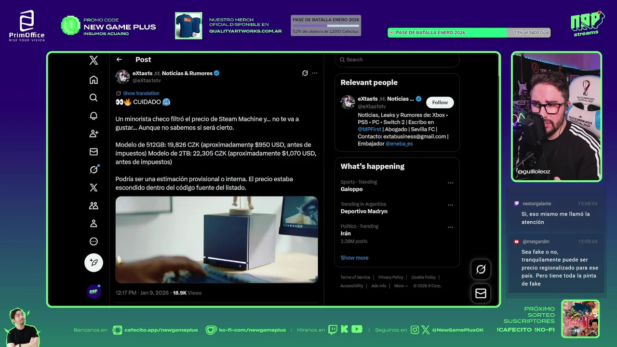Open Communities people icon
This screenshot has height=347, width=617.
94,206
